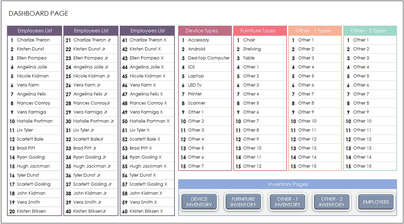Open the Other - 1 Inventory page
The image size is (404, 224).
pos(287,201)
